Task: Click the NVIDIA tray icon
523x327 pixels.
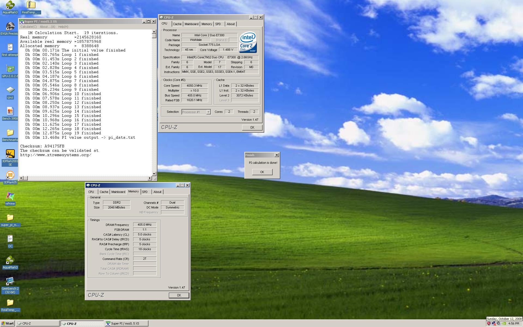Action: tap(504, 323)
